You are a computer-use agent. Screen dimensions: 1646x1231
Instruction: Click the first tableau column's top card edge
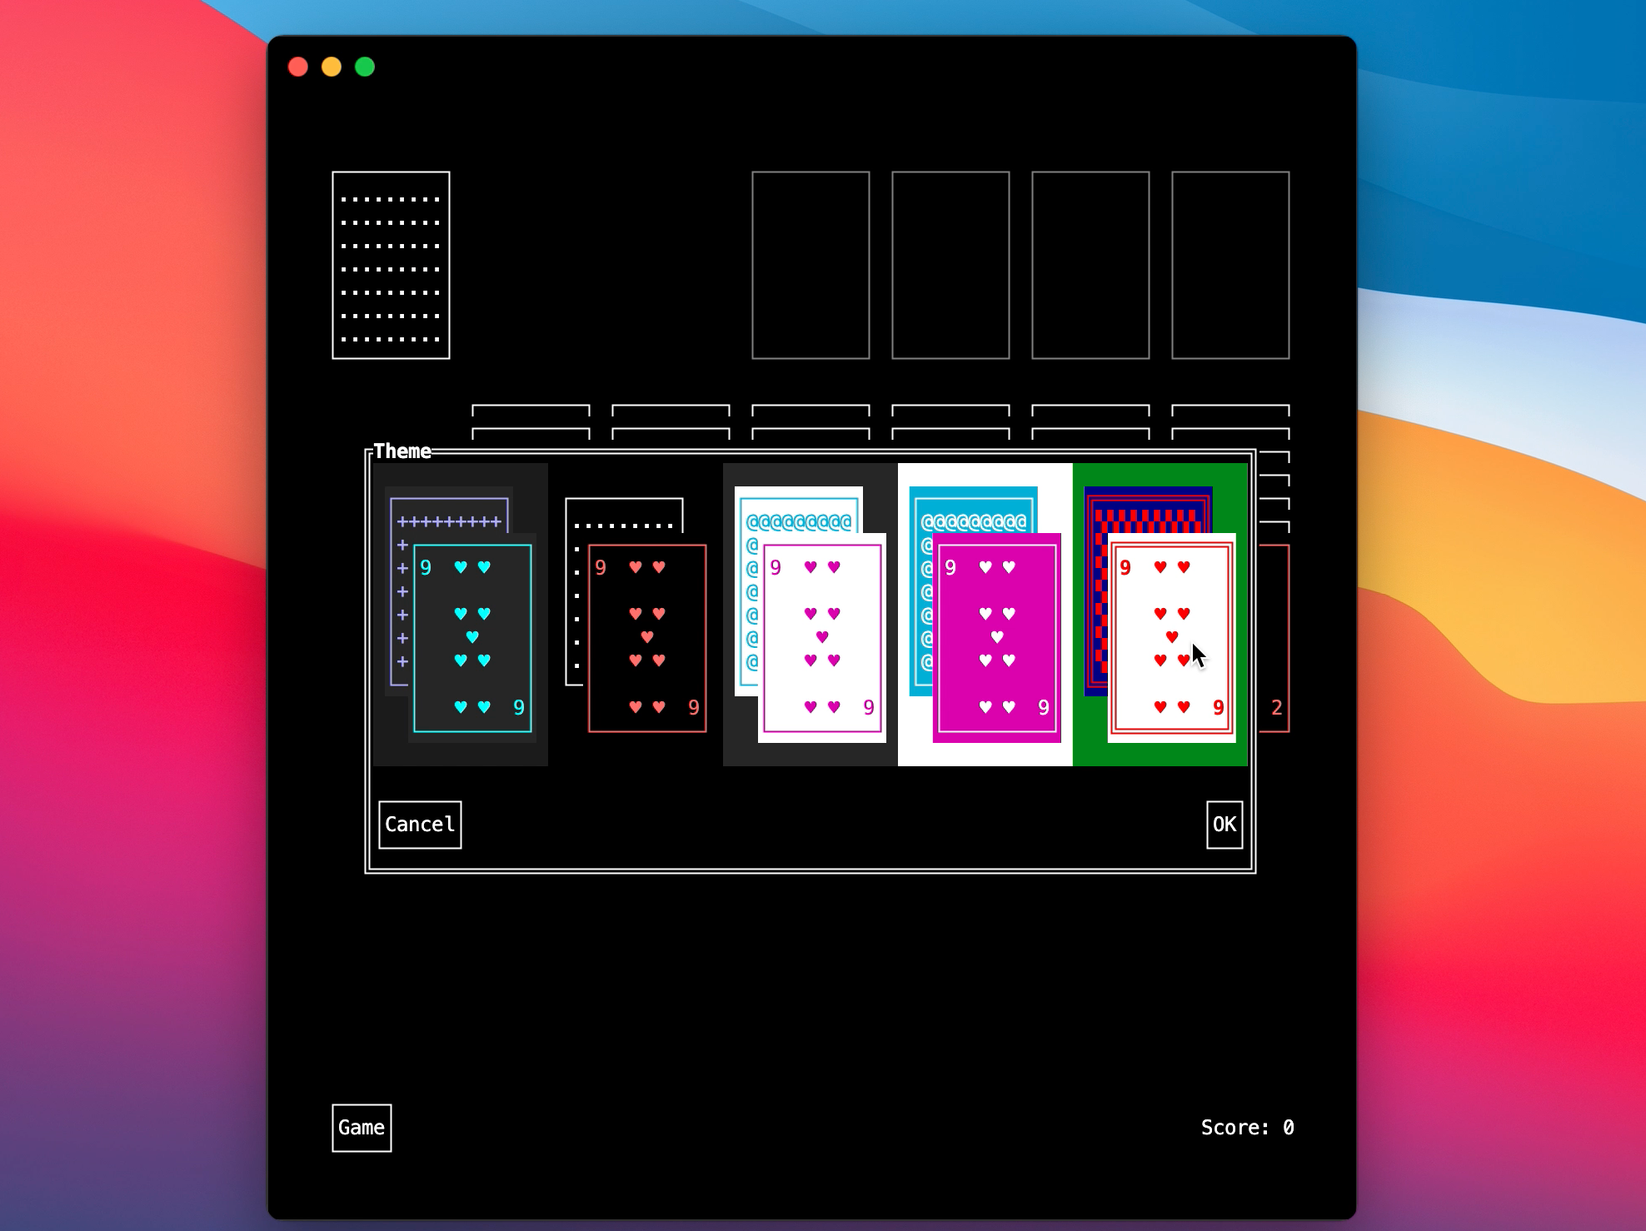(531, 411)
